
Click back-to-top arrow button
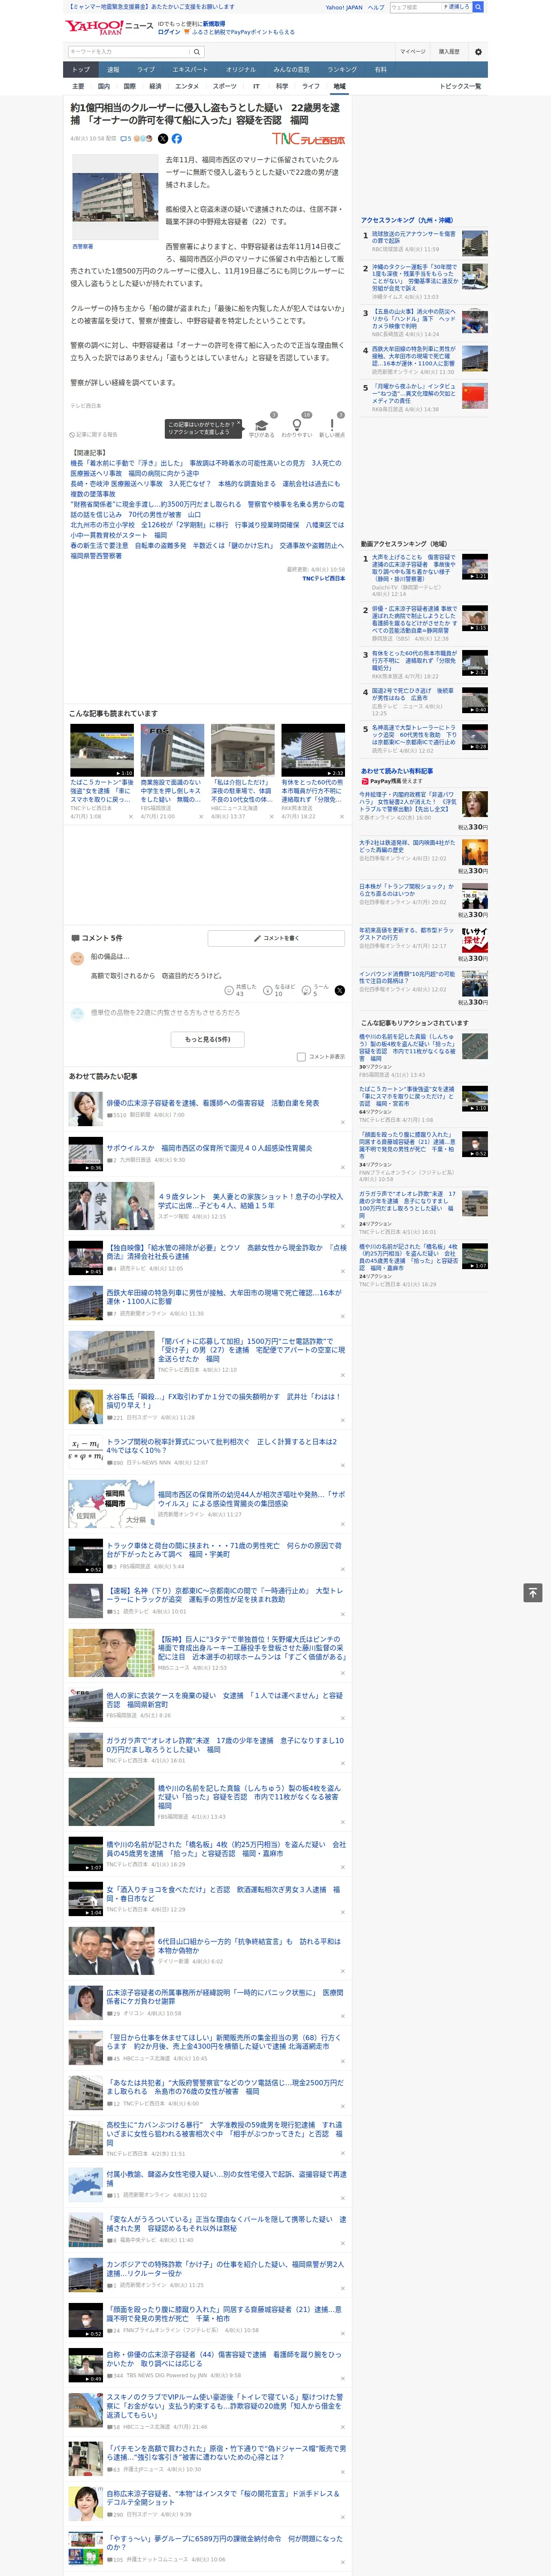click(532, 1593)
